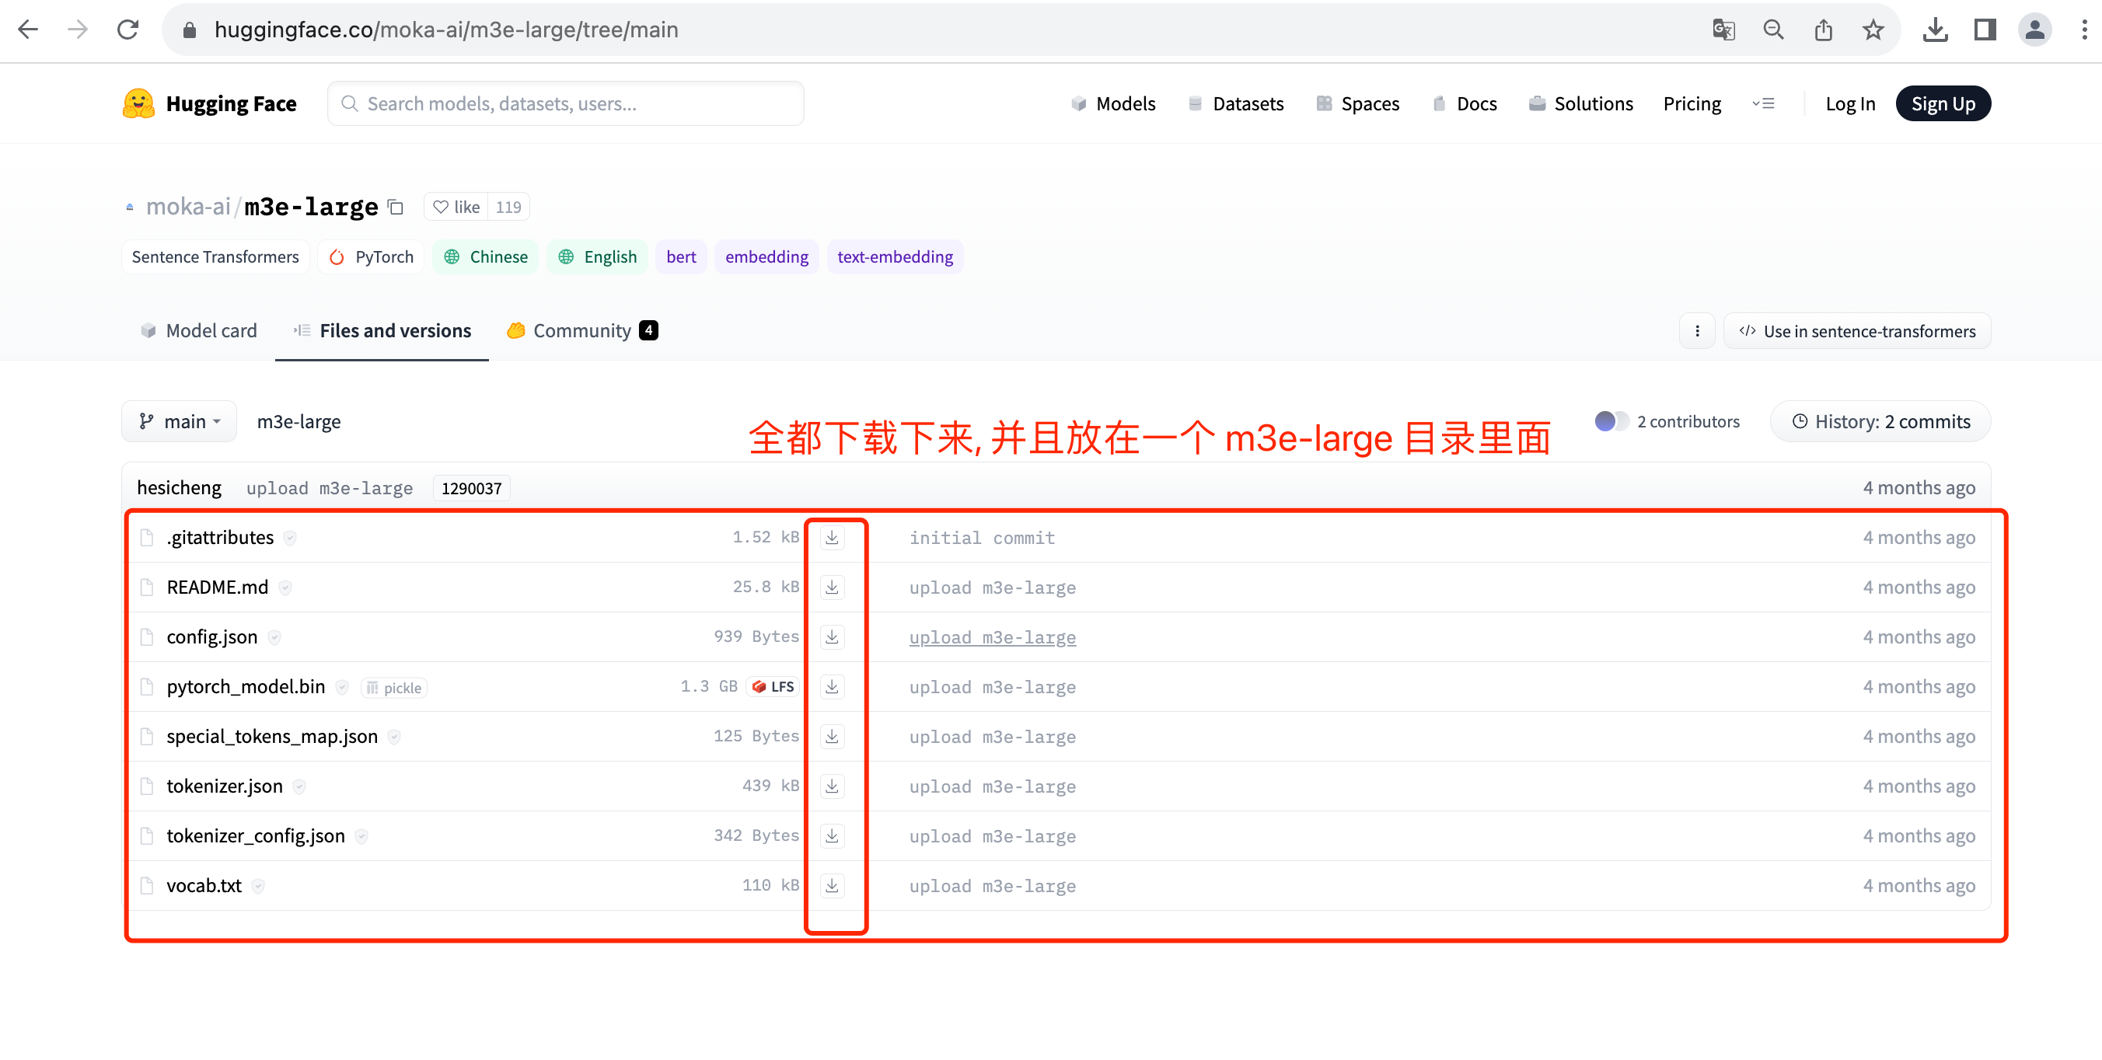Download the config.json file
The width and height of the screenshot is (2102, 1060).
click(x=832, y=637)
